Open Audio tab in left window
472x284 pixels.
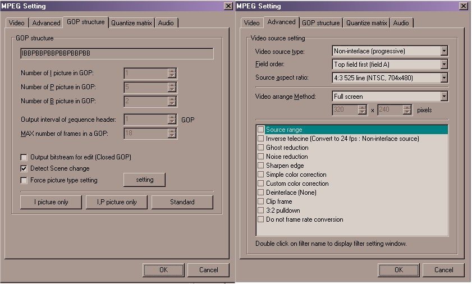166,23
